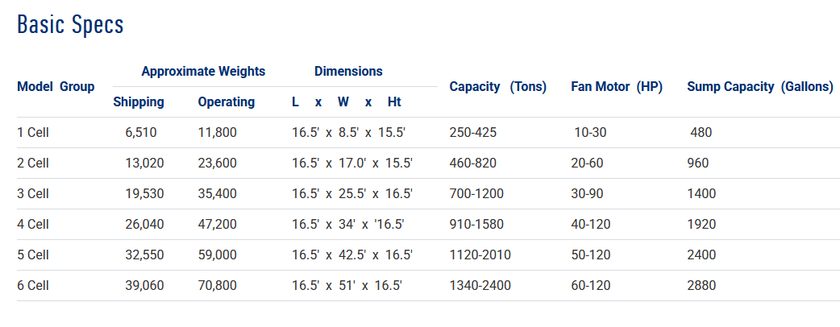Click the 16.5' x 42.5' x 16.5' dimensions
The height and width of the screenshot is (327, 840).
[x=352, y=255]
